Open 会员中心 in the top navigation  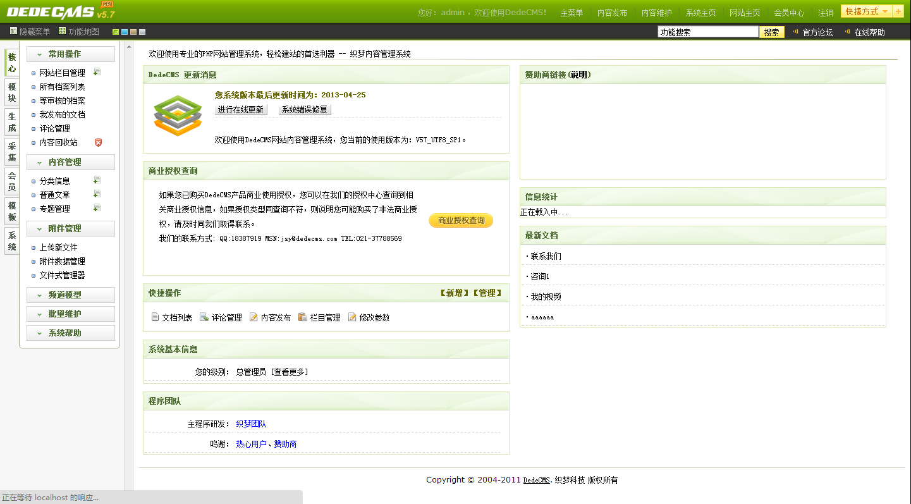(789, 13)
